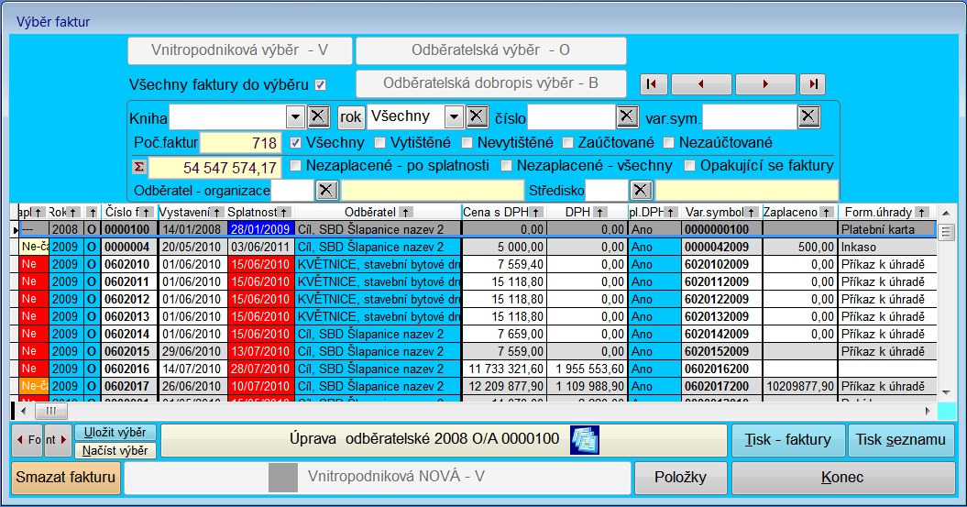Go to previous record arrow button

point(701,84)
